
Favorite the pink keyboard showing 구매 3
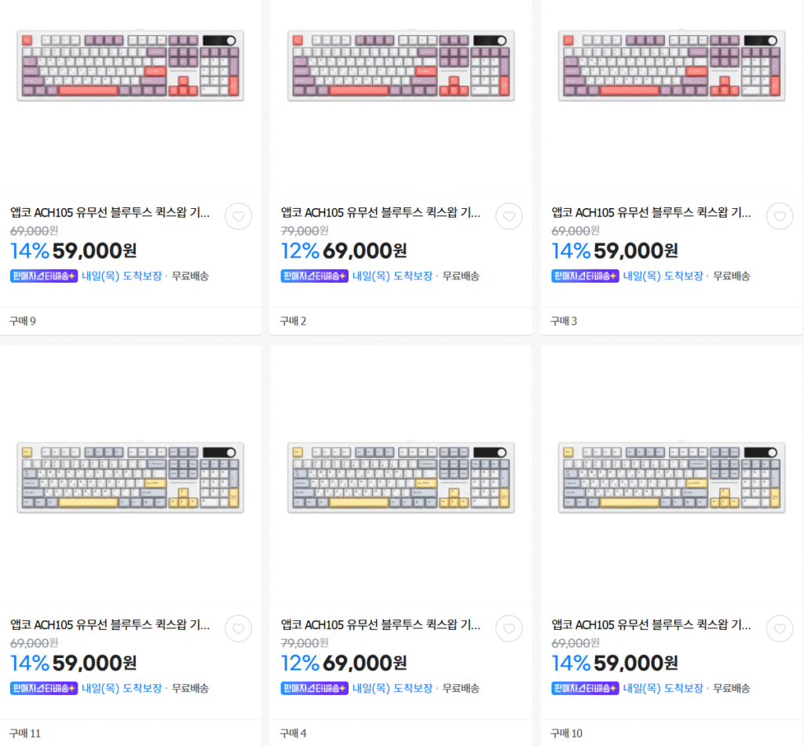780,216
